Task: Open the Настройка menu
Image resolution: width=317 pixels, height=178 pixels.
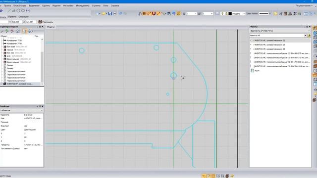Action: click(x=68, y=5)
